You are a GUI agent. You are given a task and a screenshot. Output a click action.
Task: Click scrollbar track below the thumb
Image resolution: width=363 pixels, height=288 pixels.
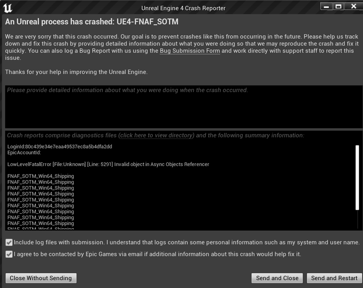pos(357,219)
